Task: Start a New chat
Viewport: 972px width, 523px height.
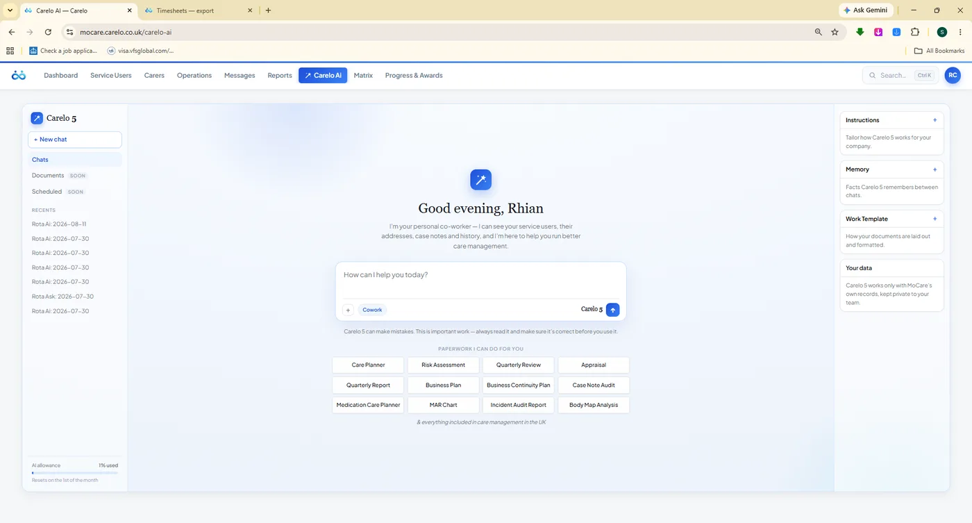Action: click(x=75, y=140)
